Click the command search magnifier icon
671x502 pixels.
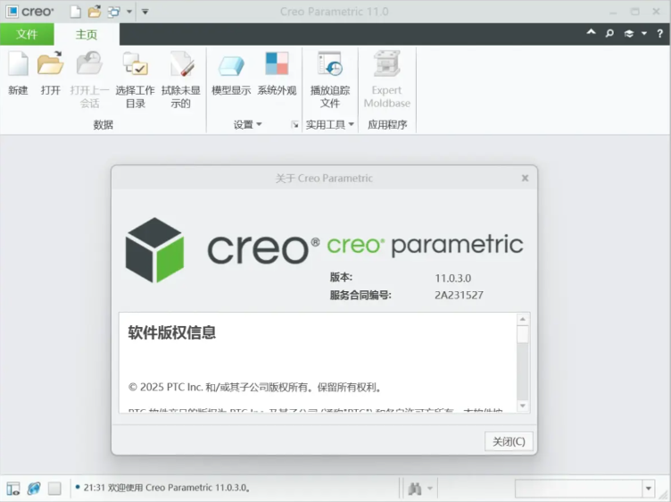coord(609,33)
